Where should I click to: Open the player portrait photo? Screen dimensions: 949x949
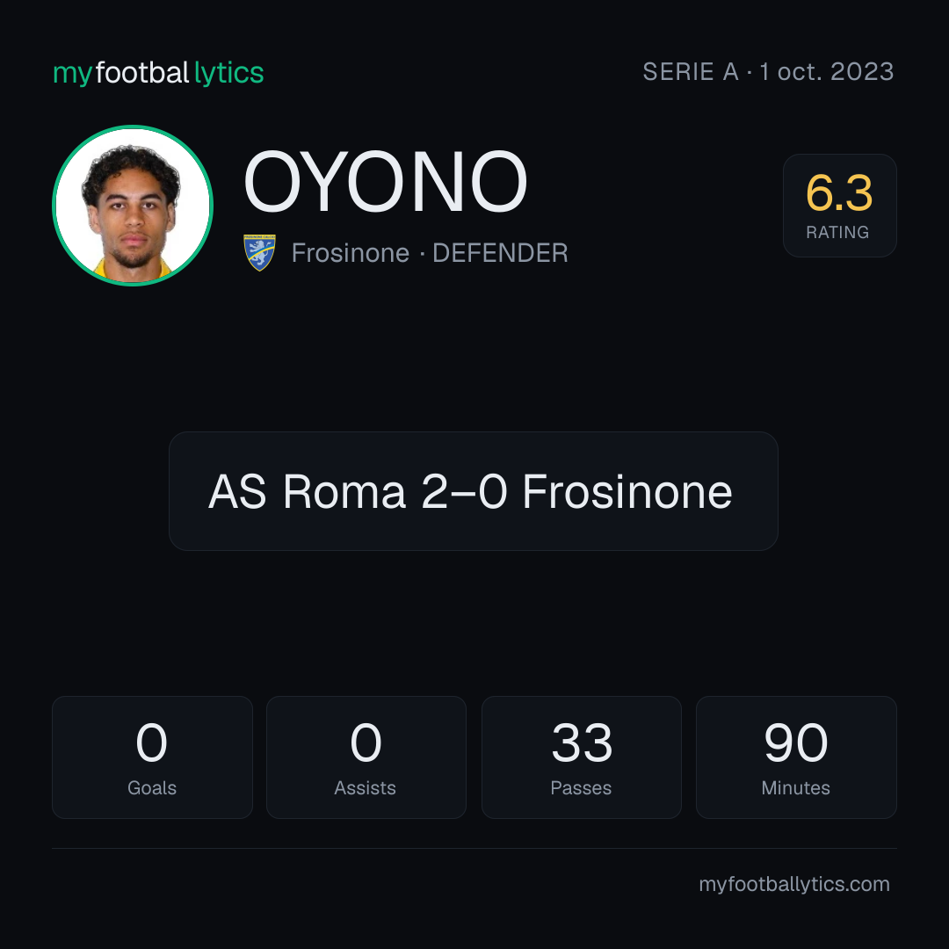(133, 206)
